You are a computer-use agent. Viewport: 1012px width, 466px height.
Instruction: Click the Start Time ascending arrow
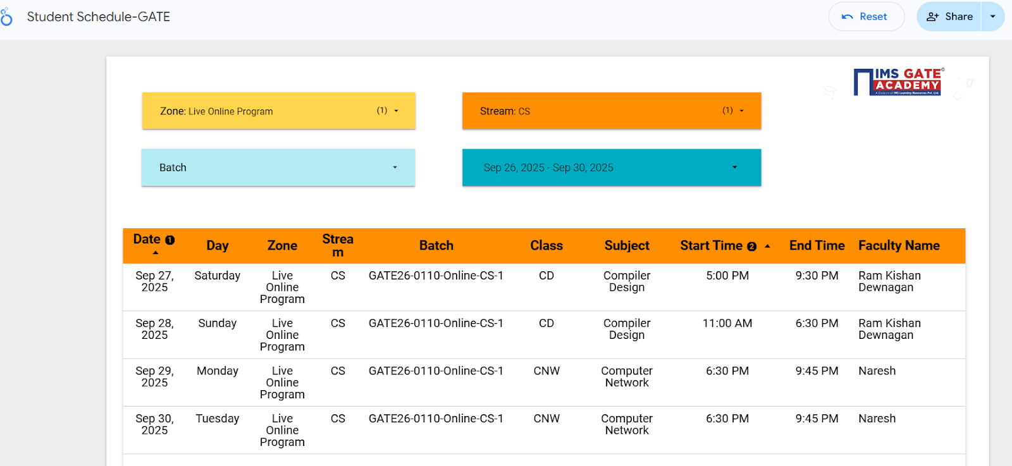click(x=767, y=246)
